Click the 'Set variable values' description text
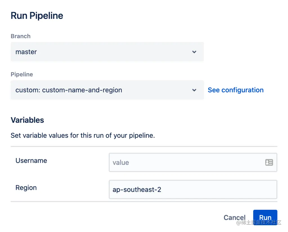 (x=83, y=136)
